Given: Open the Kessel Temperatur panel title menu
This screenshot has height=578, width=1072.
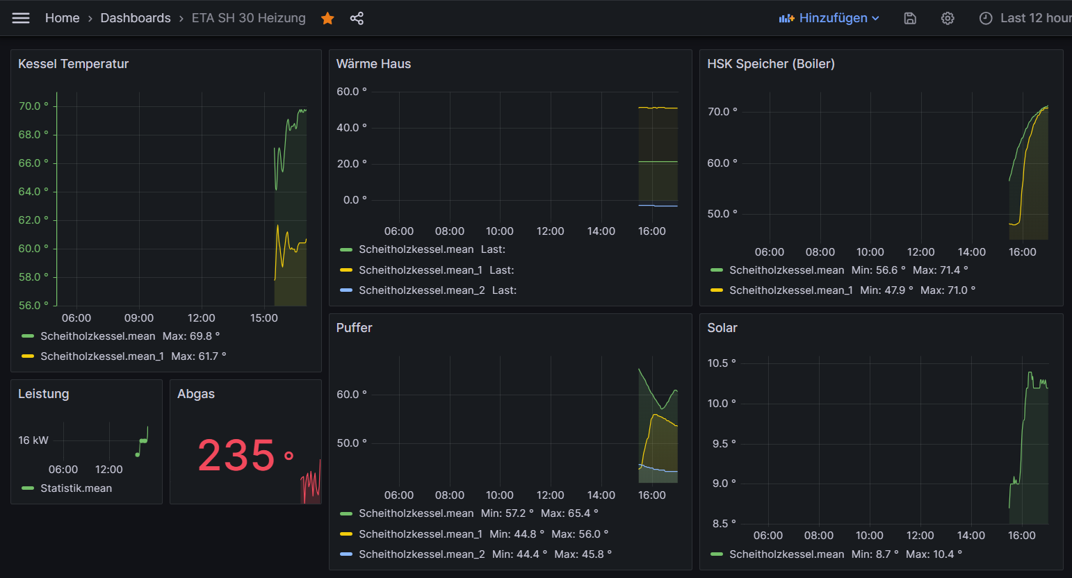Looking at the screenshot, I should [x=73, y=64].
